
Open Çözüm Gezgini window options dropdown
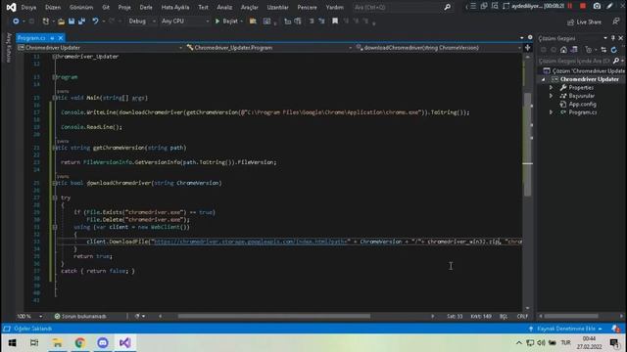pos(605,38)
